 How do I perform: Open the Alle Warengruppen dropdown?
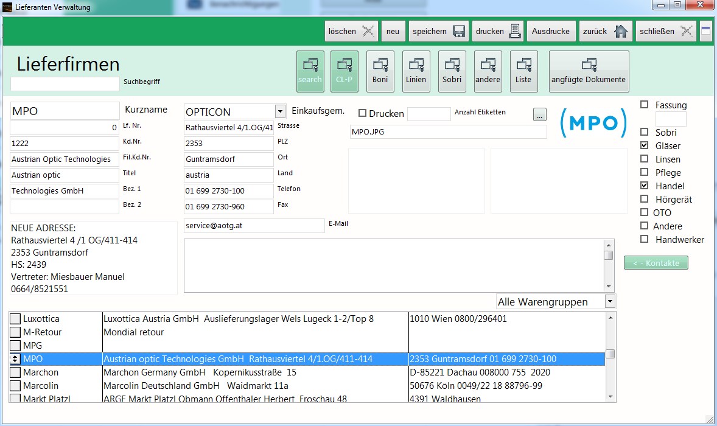click(610, 301)
